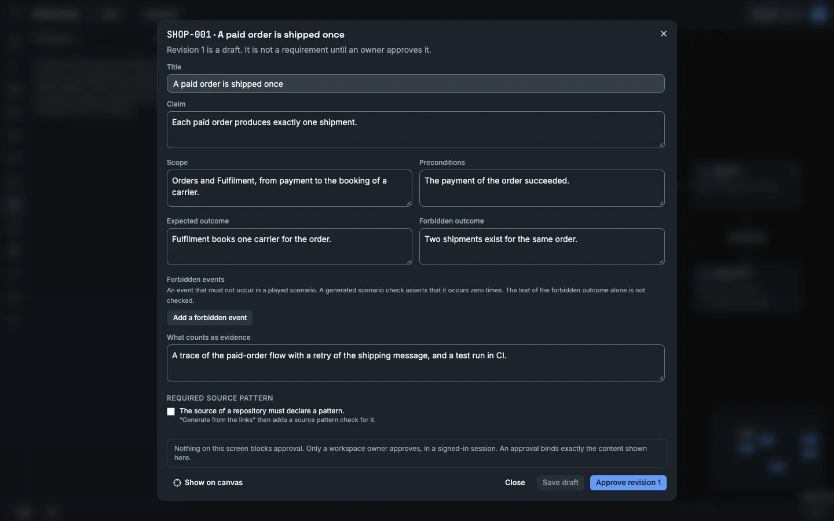The image size is (834, 521).
Task: Click Add a forbidden event button
Action: coord(210,318)
